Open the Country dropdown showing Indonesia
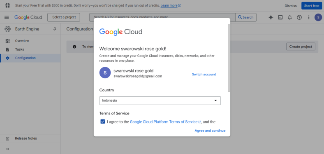 160,100
